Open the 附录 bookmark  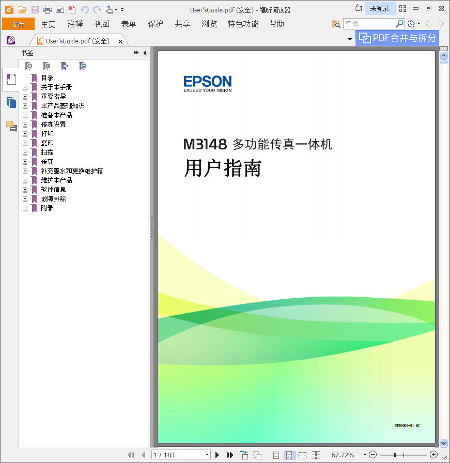click(x=47, y=208)
